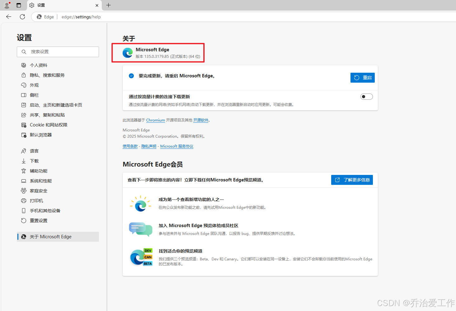Click the chat bubbles community icon
456x311 pixels.
click(x=141, y=229)
